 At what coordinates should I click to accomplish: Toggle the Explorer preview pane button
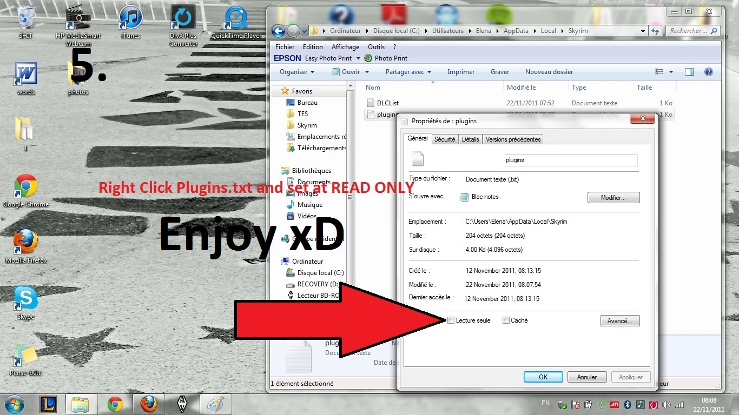[x=689, y=72]
